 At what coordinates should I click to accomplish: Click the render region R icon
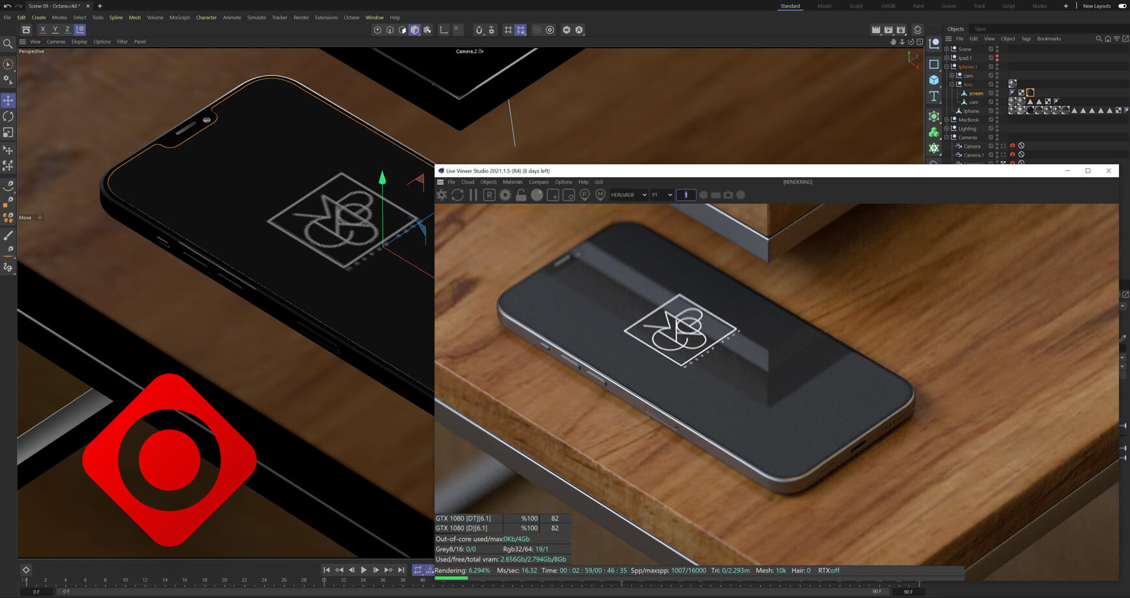pyautogui.click(x=489, y=195)
